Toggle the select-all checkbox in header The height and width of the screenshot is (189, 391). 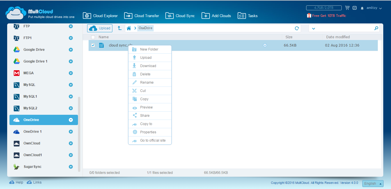coord(93,37)
